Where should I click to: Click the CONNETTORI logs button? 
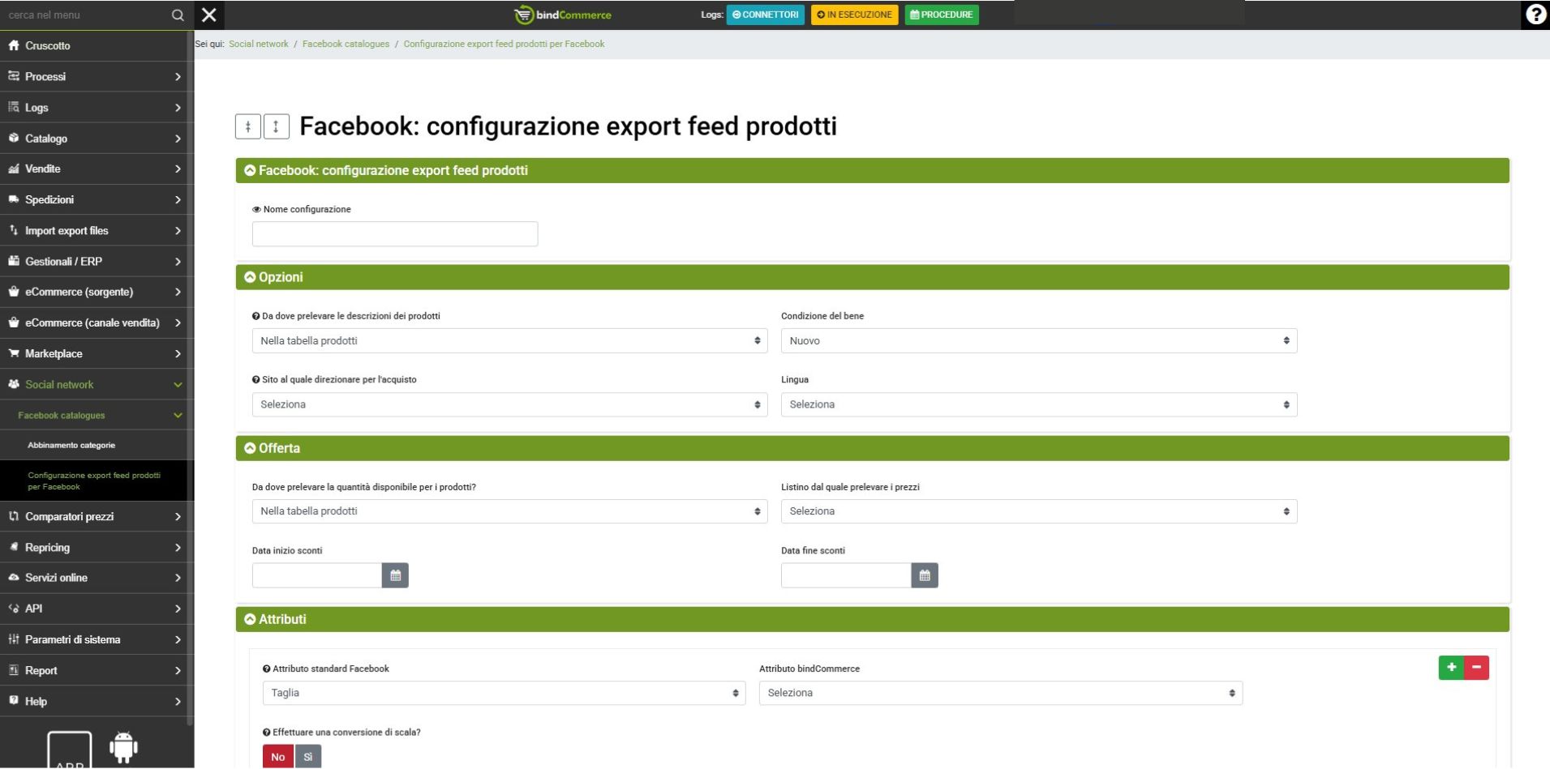coord(765,15)
